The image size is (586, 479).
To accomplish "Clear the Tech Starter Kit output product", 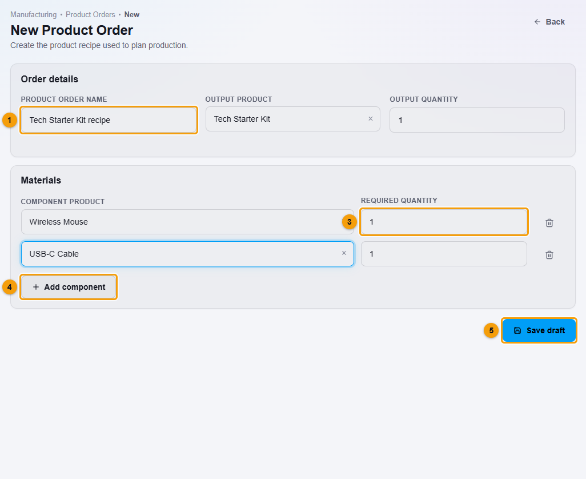I will tap(370, 118).
